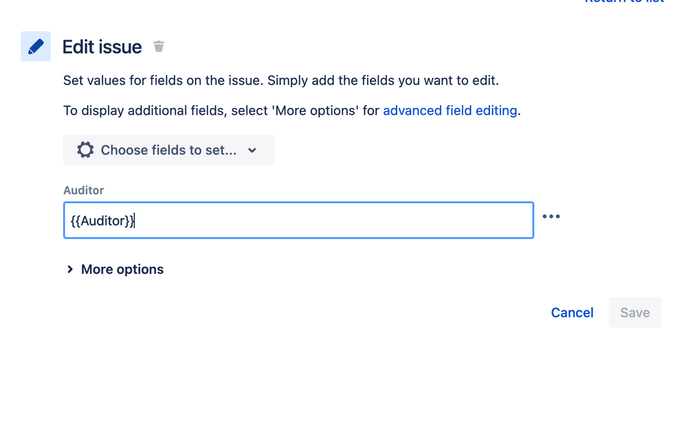
Task: Click the 'Choose fields to set...' label text
Action: [x=168, y=150]
